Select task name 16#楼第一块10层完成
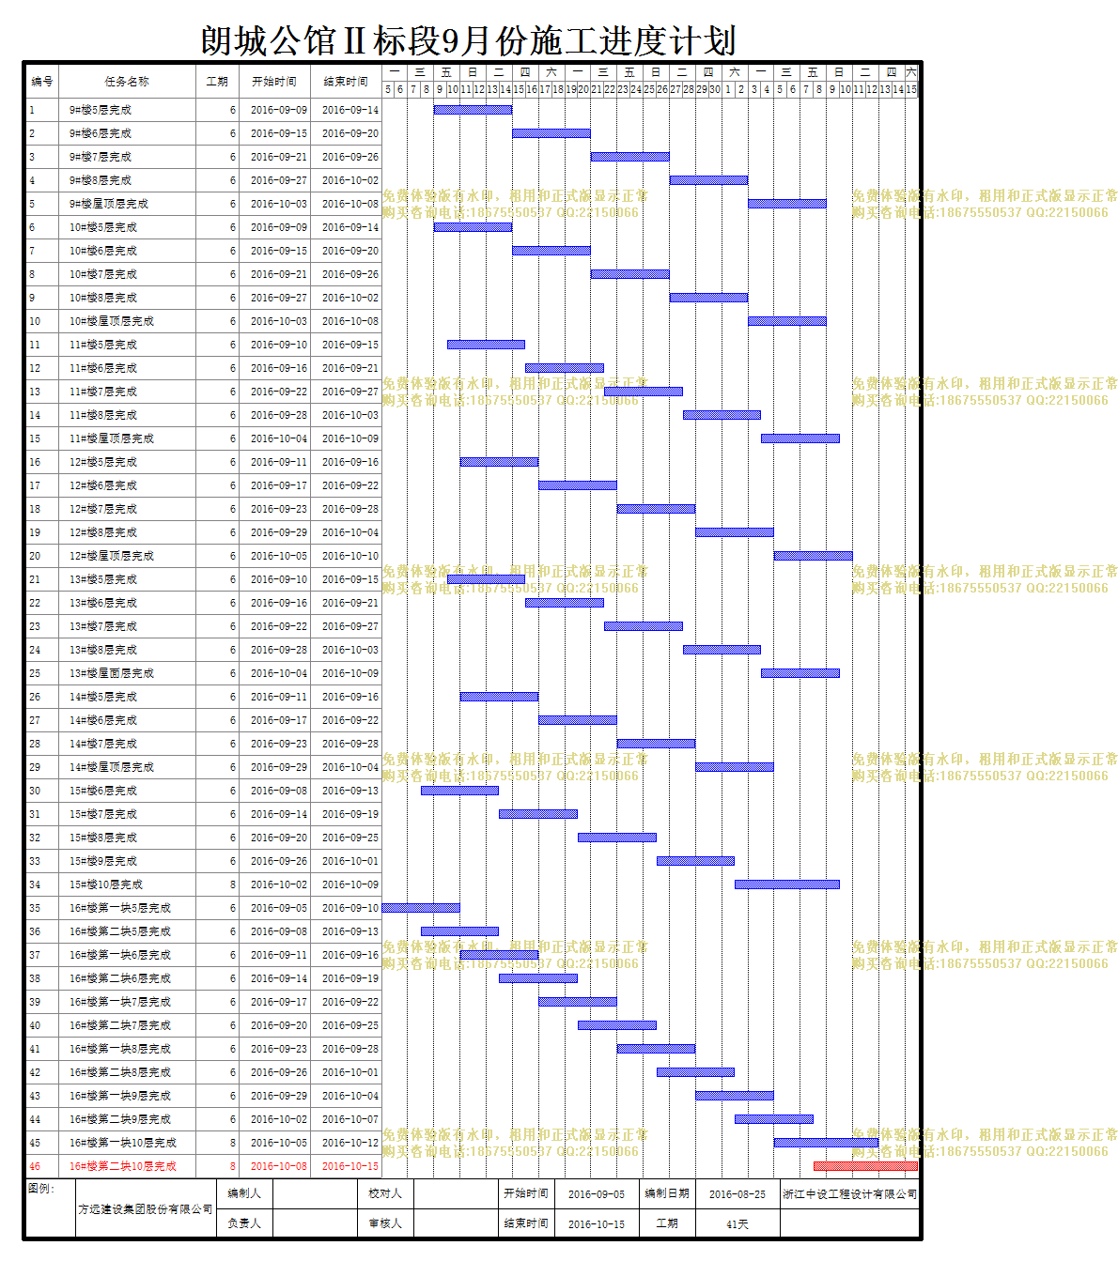The image size is (1118, 1261). [x=123, y=1143]
